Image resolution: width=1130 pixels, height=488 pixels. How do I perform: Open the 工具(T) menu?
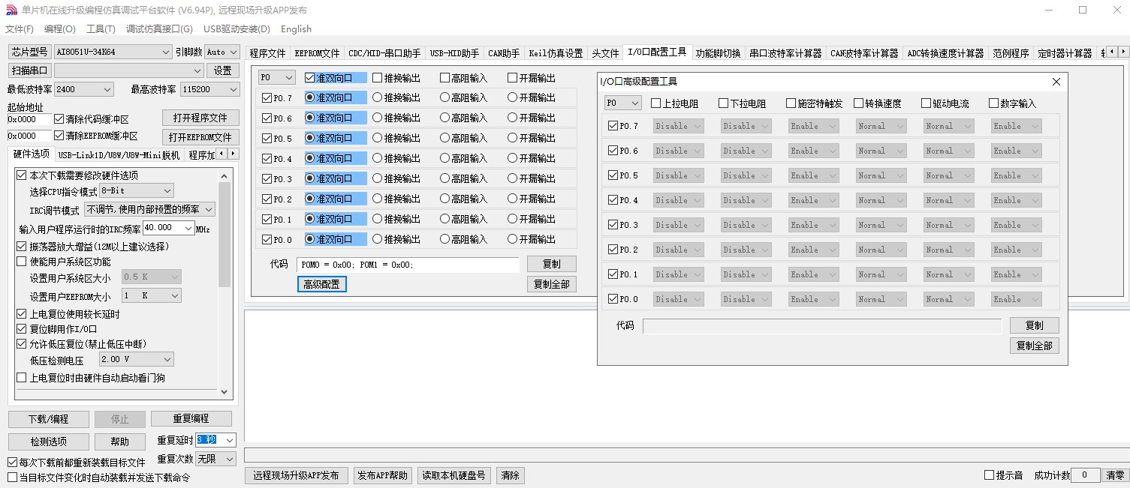[101, 29]
